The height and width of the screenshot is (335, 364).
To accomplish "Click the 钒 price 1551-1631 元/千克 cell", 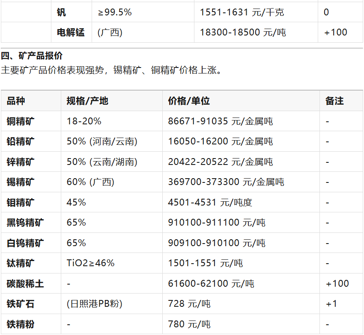I will pos(242,12).
